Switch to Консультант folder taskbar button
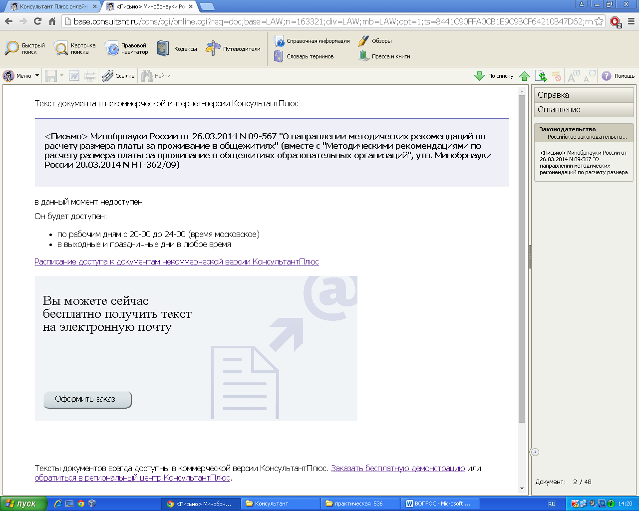The height and width of the screenshot is (511, 639). click(280, 504)
